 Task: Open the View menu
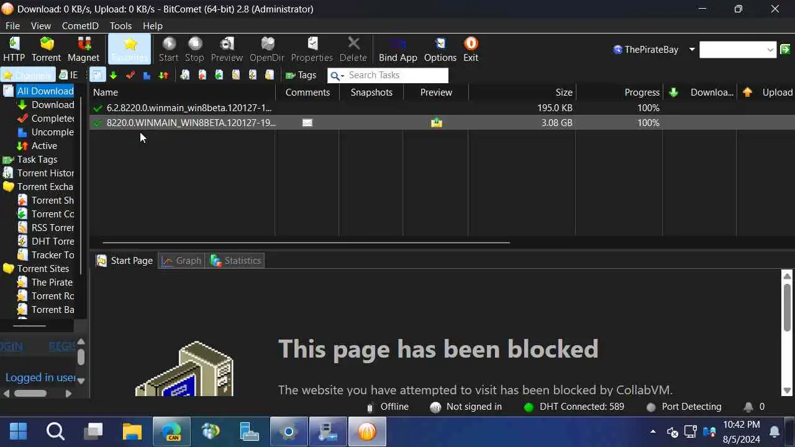tap(41, 25)
